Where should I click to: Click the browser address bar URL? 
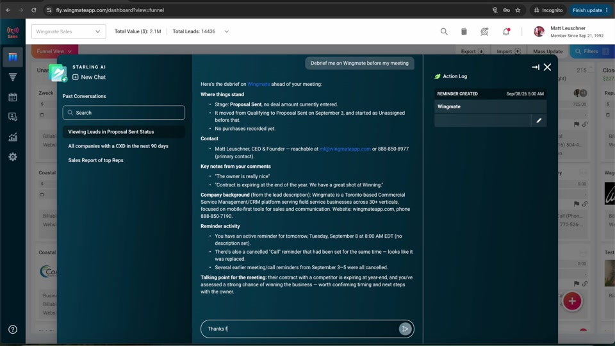coord(110,10)
